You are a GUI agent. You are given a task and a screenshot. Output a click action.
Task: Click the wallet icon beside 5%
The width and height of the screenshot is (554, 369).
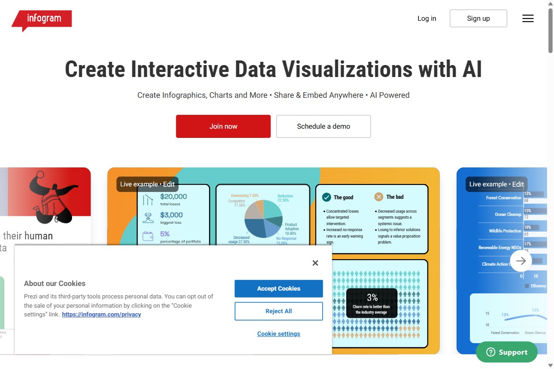(x=148, y=236)
